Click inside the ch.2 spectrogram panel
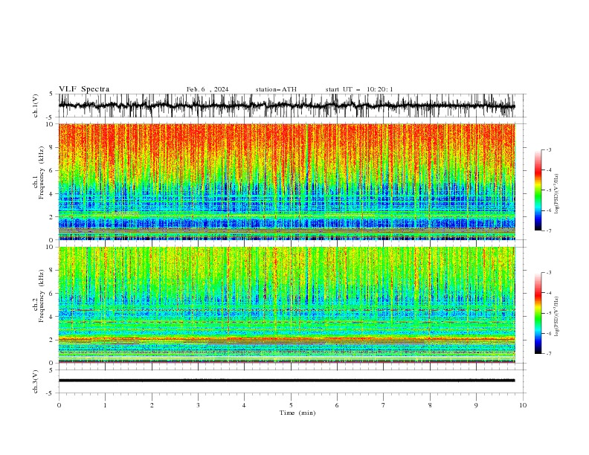This screenshot has height=455, width=589. (x=286, y=305)
